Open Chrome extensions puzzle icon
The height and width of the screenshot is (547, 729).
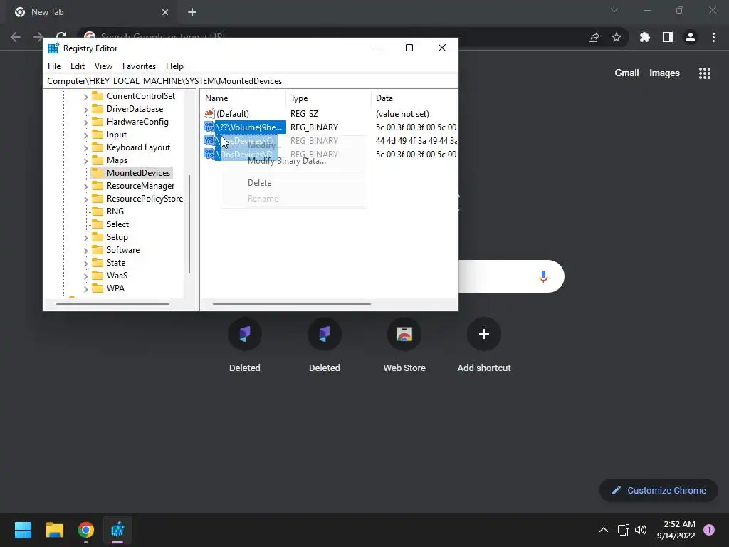(644, 37)
